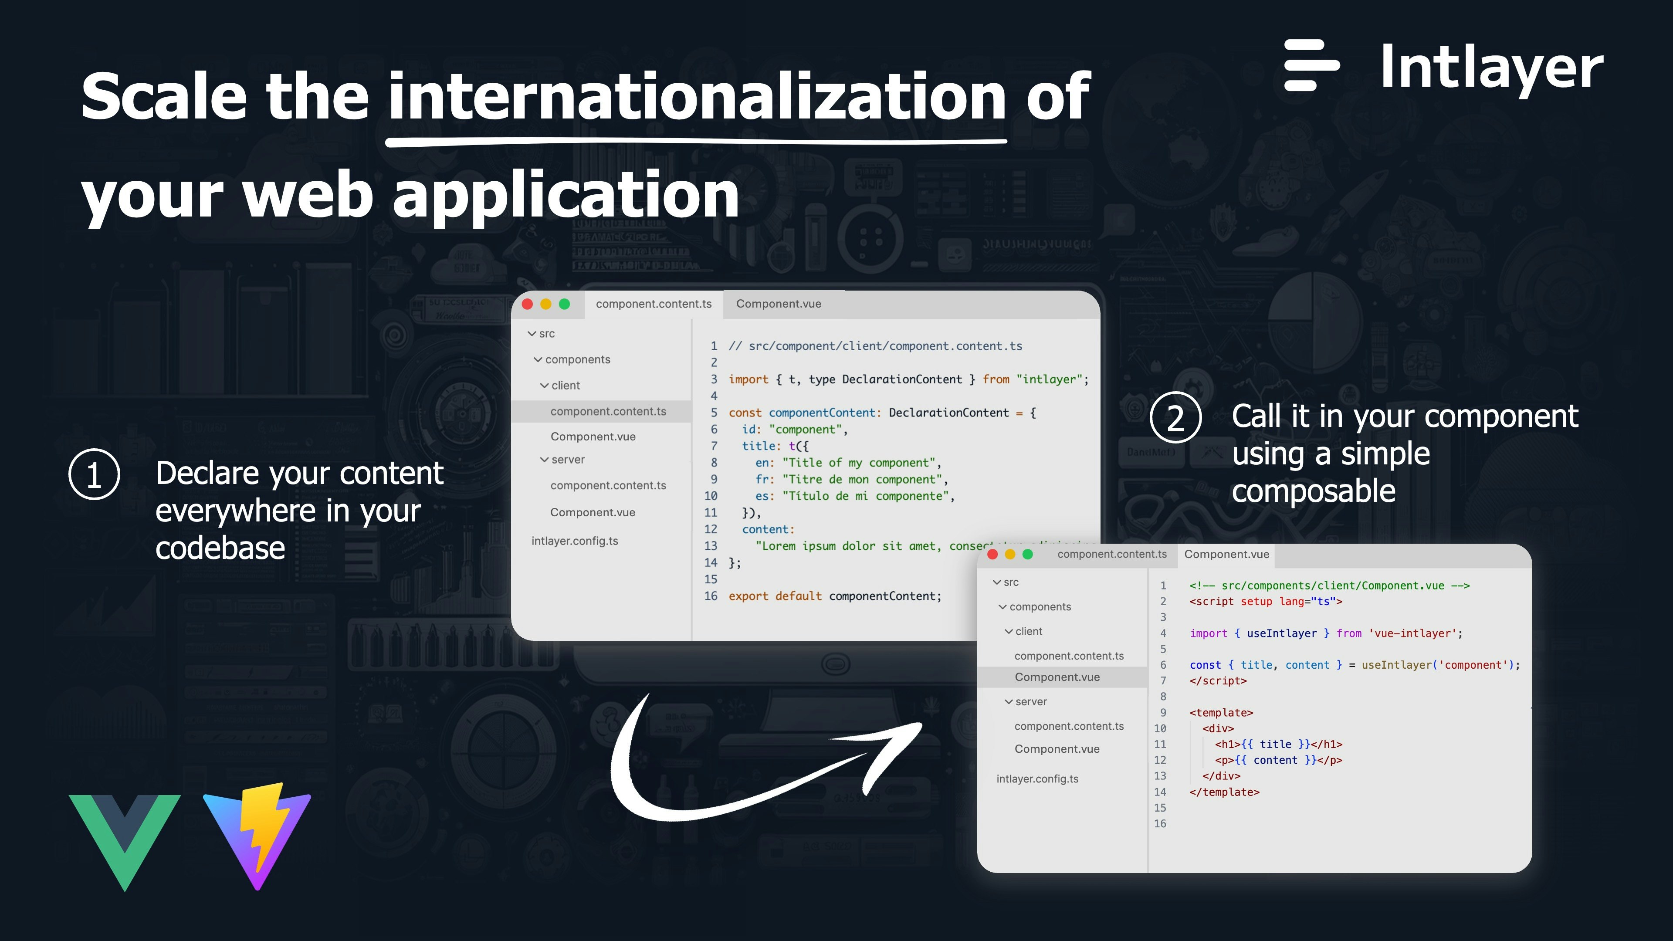Collapse the src folder in the back editor

pyautogui.click(x=531, y=333)
